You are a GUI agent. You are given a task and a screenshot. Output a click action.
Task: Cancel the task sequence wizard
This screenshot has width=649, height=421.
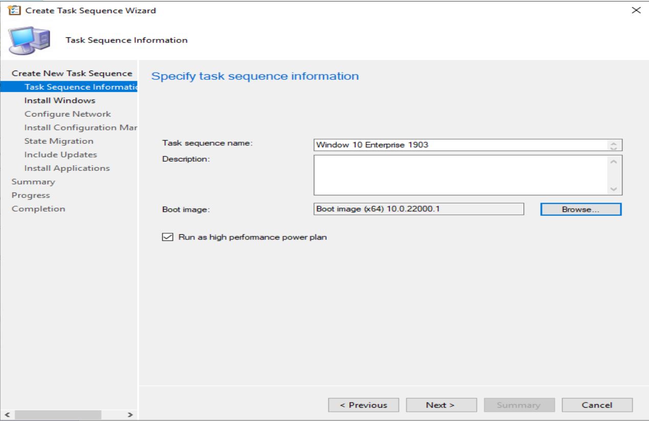click(597, 405)
